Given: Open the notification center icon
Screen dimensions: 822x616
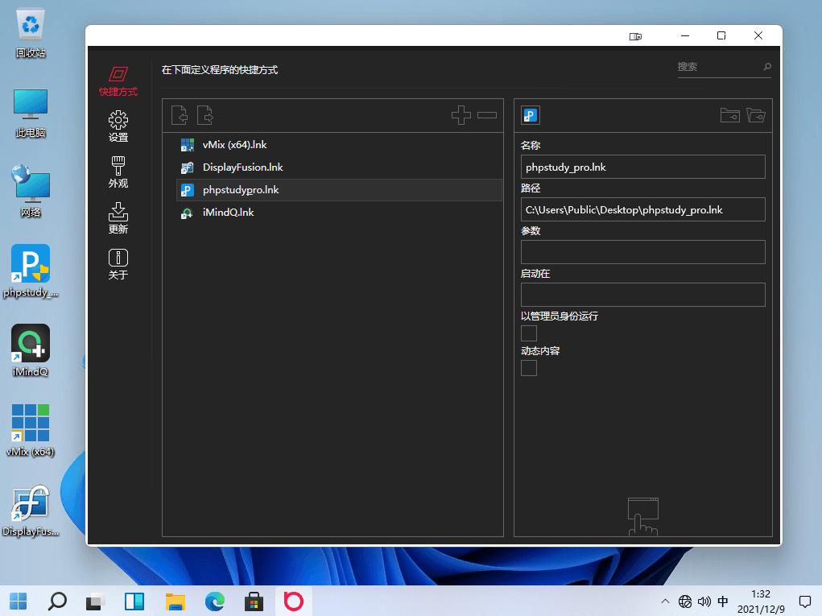Looking at the screenshot, I should point(805,602).
